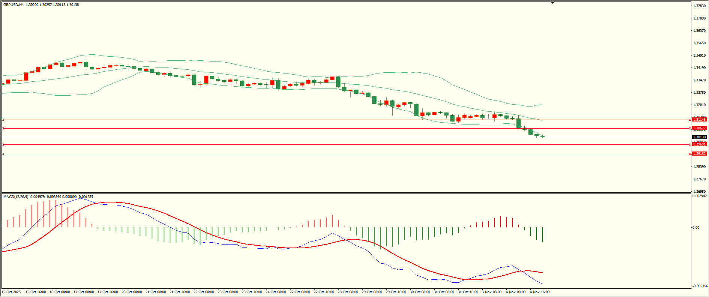
Task: Click the 4 Nov 16:00 time label
Action: coord(539,292)
